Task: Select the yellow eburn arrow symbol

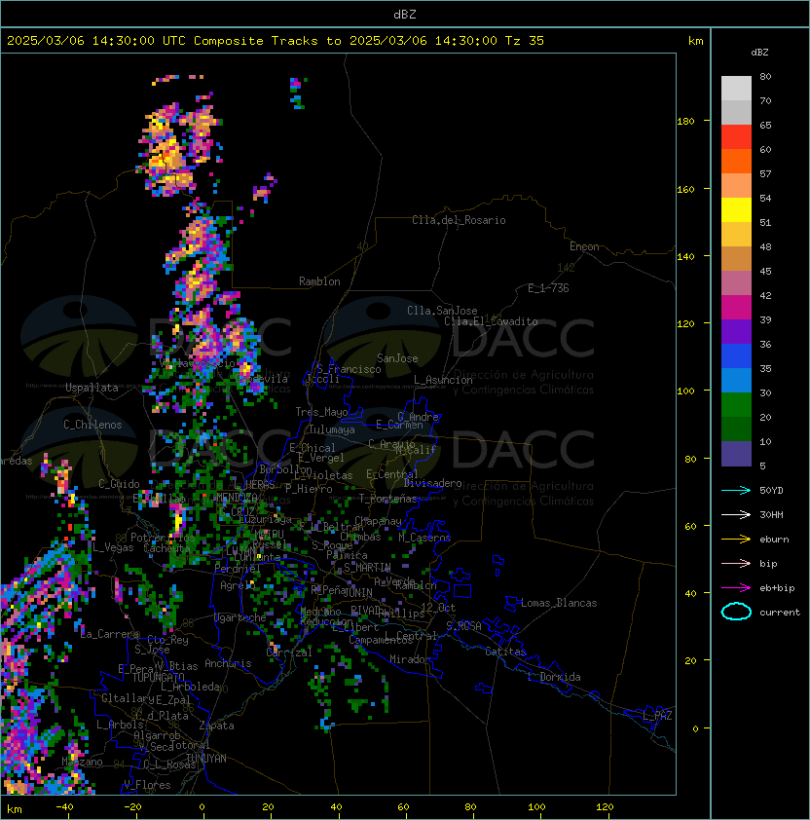Action: click(x=736, y=540)
